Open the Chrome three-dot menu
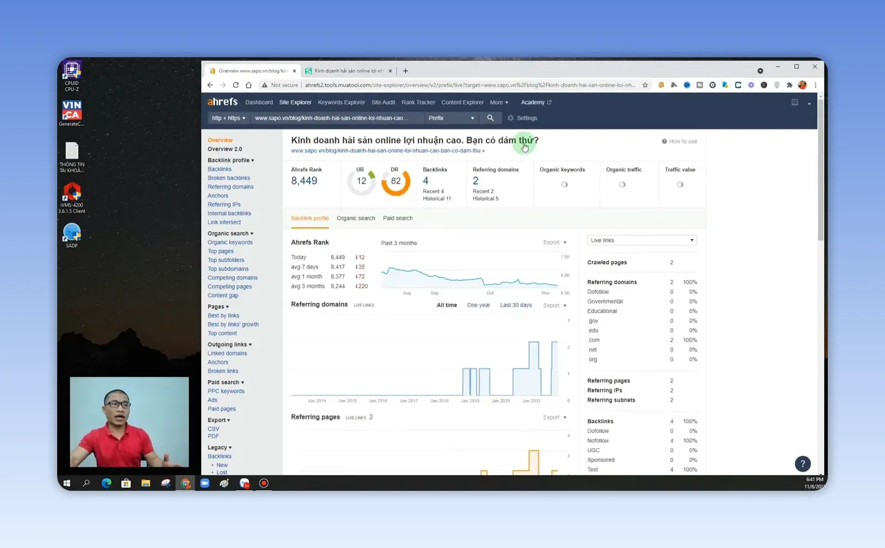 coord(815,85)
